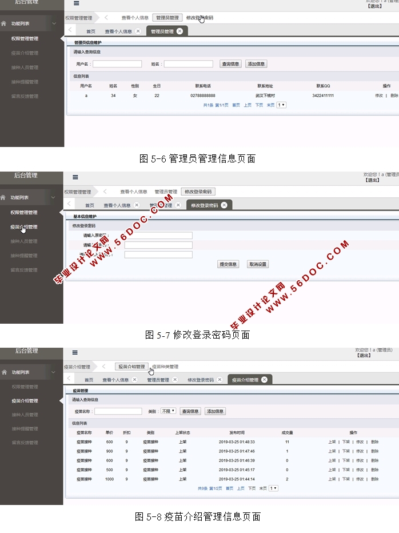Click 下页 pagination link in Figure 5-6
The image size is (399, 533).
(259, 105)
